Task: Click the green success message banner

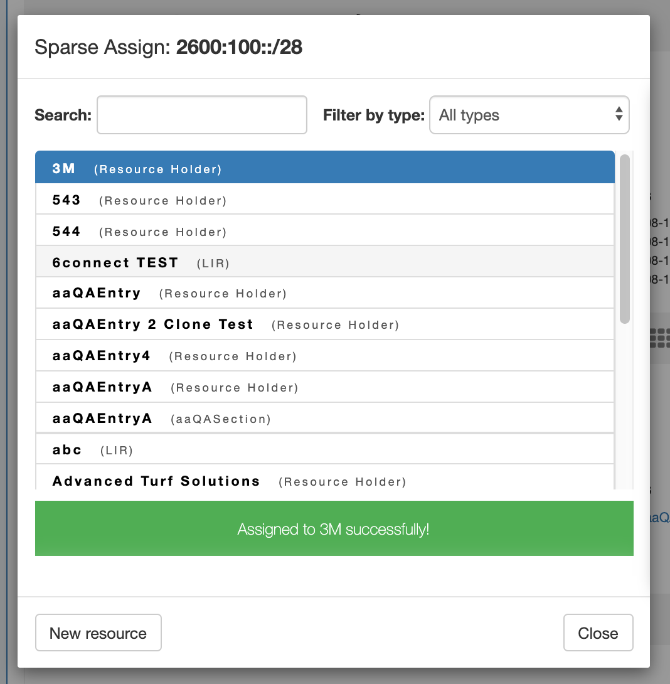Action: 334,528
